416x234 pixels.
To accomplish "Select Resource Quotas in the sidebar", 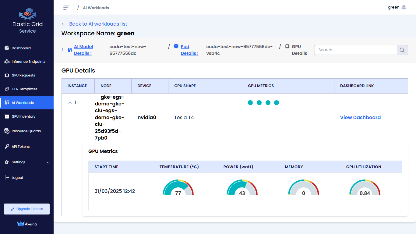I will click(26, 131).
